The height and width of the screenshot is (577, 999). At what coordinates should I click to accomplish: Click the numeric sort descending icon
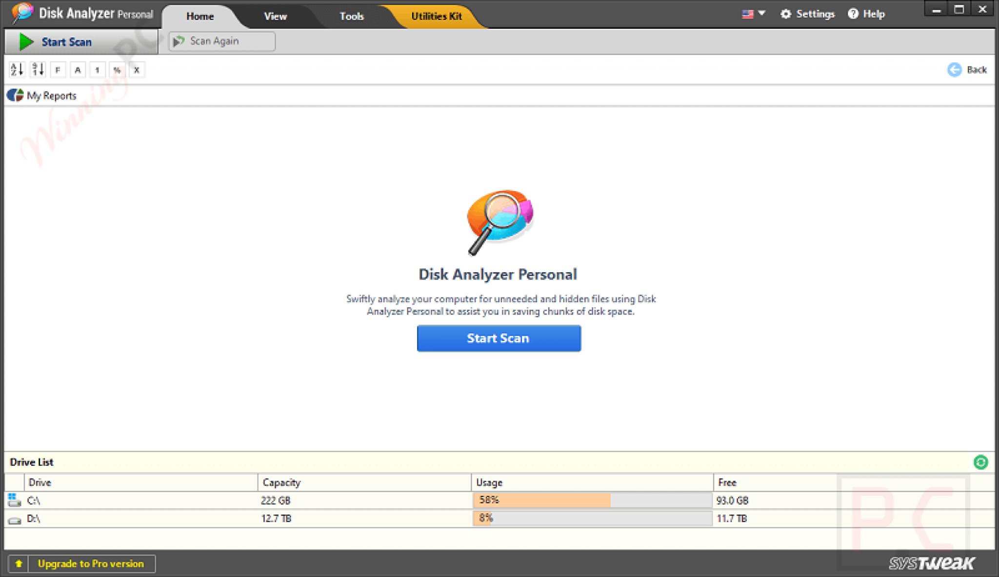[x=38, y=70]
